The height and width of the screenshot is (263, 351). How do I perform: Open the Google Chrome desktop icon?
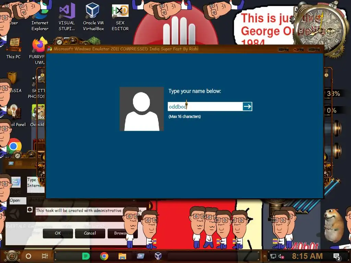click(14, 146)
